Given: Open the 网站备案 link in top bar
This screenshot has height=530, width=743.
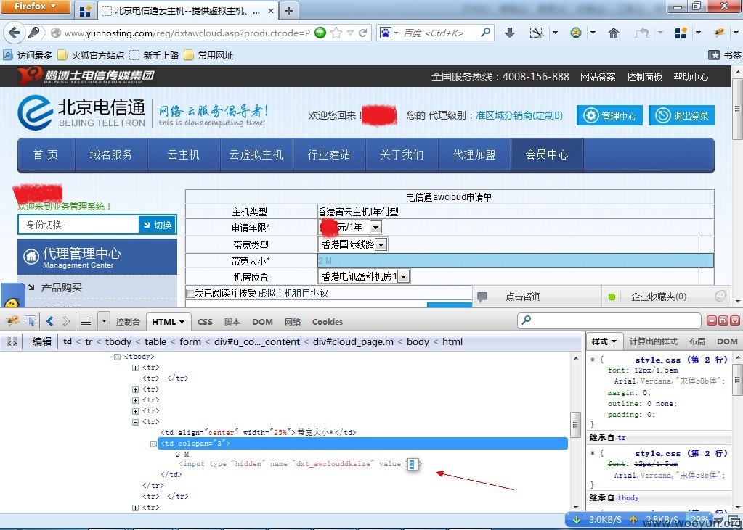Looking at the screenshot, I should point(598,77).
